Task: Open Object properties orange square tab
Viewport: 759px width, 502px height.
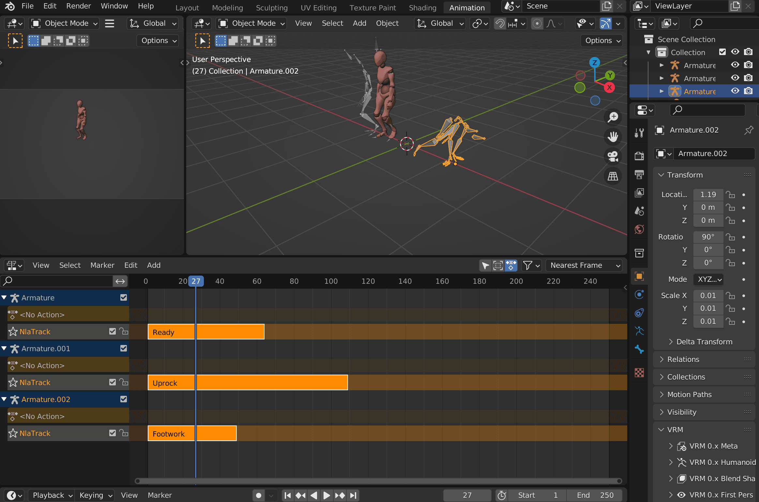Action: 639,276
